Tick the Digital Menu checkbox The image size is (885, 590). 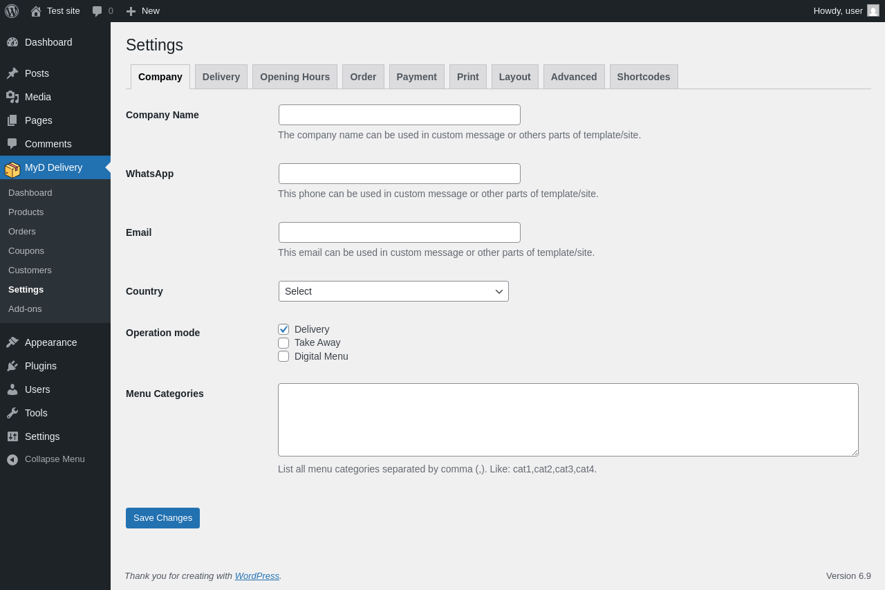(283, 356)
